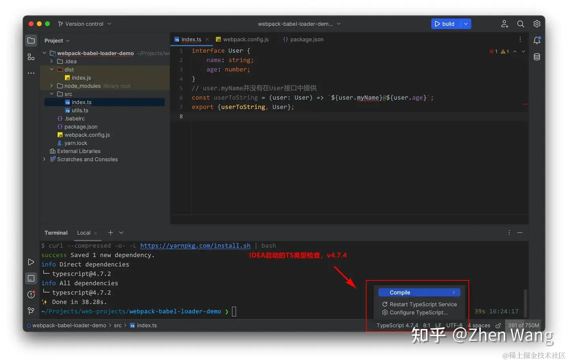The width and height of the screenshot is (568, 362).
Task: Switch to the webpack.config.js editor tab
Action: point(242,39)
